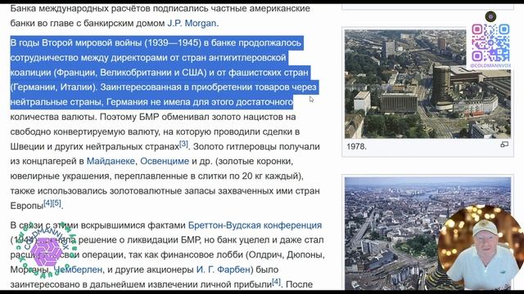Open the Освенциме link
This screenshot has height=294, width=524.
coord(165,161)
